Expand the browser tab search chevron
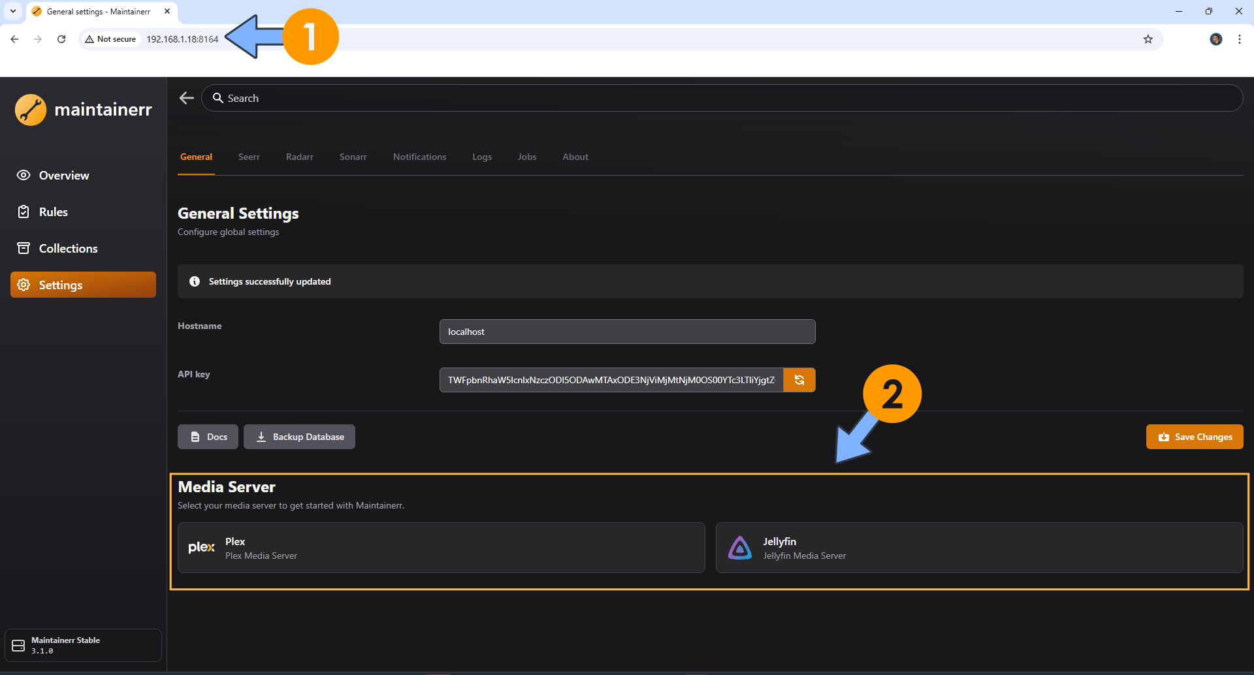This screenshot has height=675, width=1254. pyautogui.click(x=12, y=11)
